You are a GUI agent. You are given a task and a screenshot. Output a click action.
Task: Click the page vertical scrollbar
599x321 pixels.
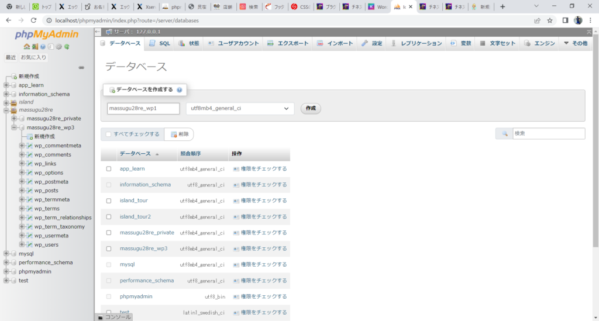(x=595, y=141)
